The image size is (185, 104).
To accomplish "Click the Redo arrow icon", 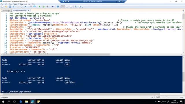I will tap(34, 7).
